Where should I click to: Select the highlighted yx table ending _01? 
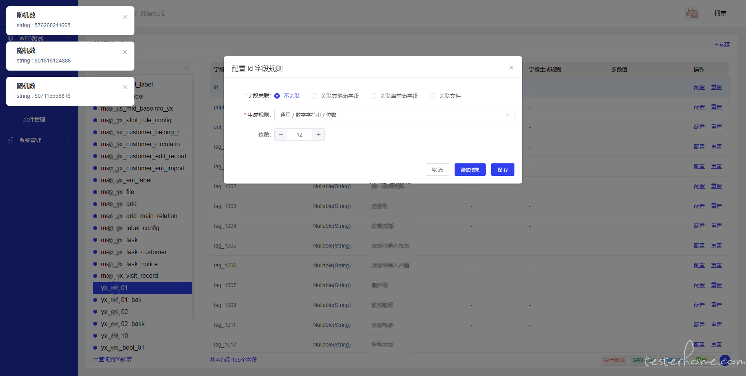[x=143, y=288]
